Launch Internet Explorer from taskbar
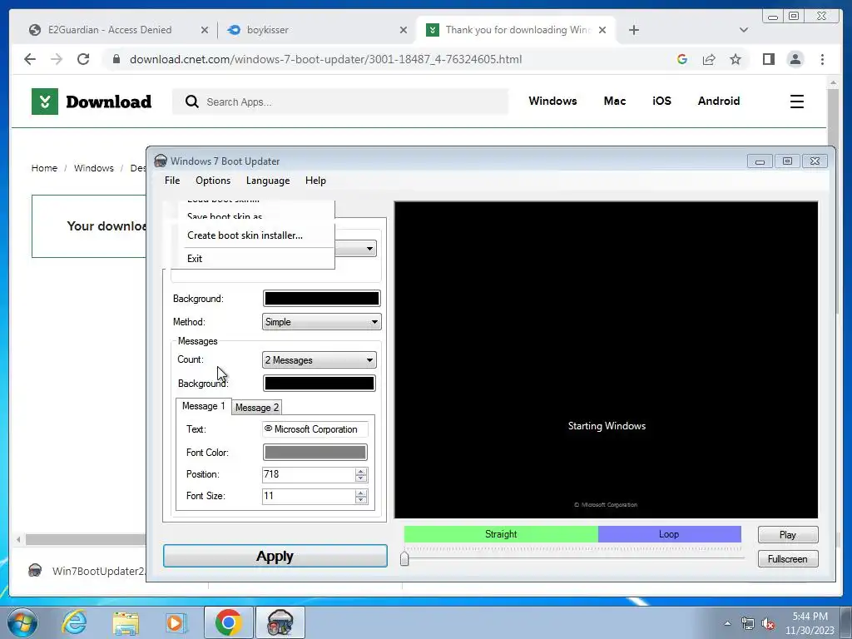852x639 pixels. (74, 622)
